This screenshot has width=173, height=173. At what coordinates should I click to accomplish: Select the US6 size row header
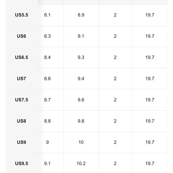click(x=21, y=36)
